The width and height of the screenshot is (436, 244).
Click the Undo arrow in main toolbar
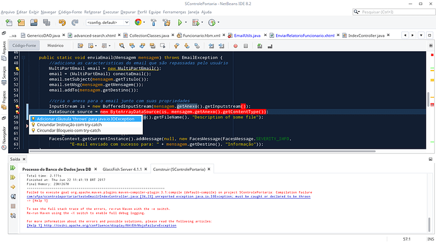tap(62, 23)
